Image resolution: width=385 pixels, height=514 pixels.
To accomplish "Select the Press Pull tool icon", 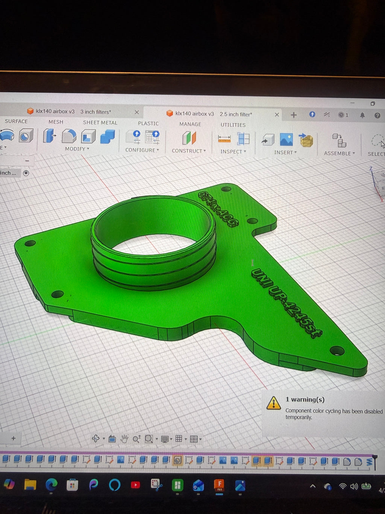I will coord(49,136).
